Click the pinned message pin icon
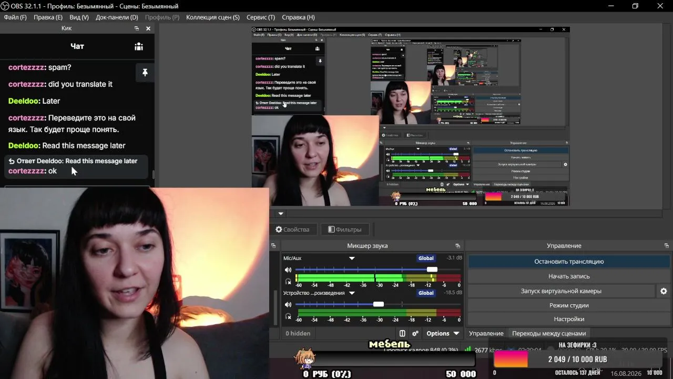Image resolution: width=673 pixels, height=379 pixels. tap(145, 73)
